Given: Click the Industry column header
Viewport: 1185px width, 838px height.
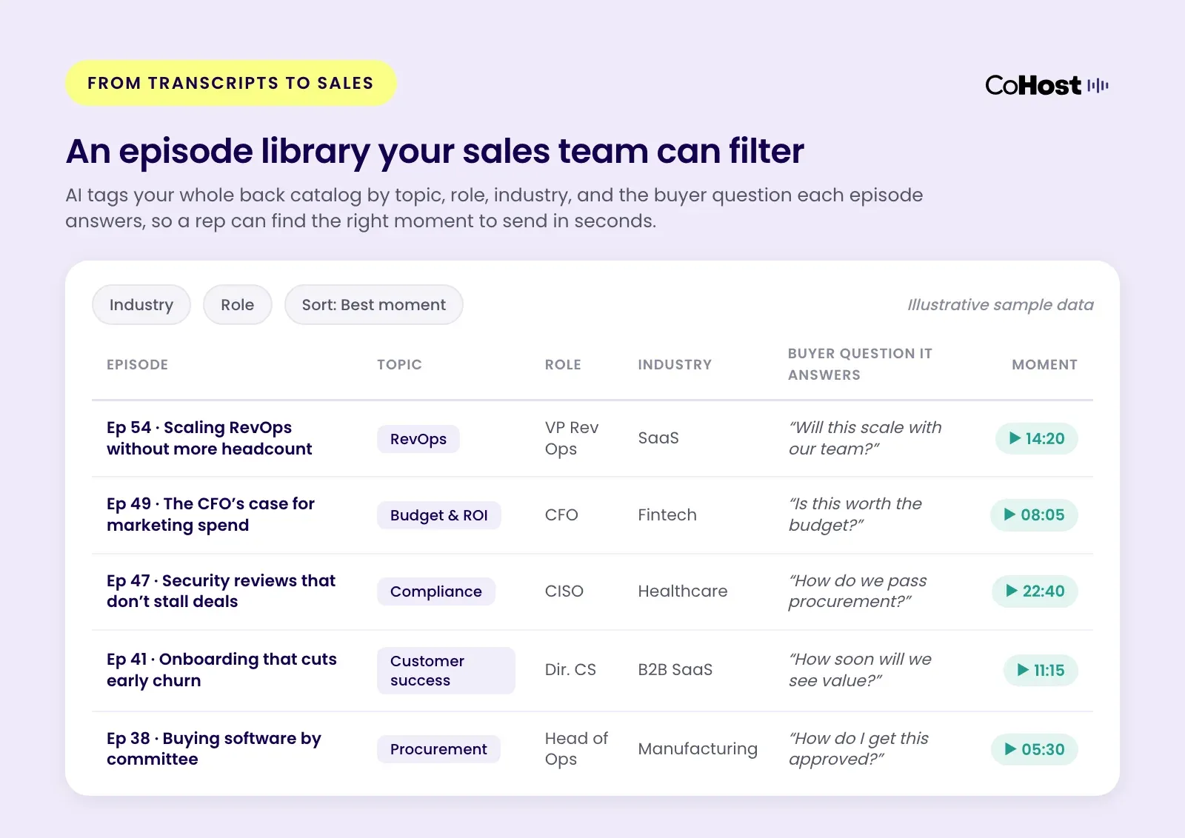Looking at the screenshot, I should 675,364.
